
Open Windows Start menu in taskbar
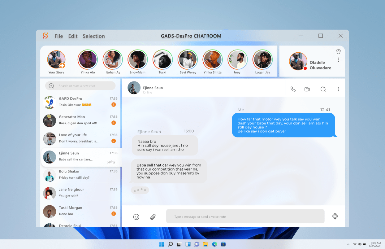tap(162, 244)
